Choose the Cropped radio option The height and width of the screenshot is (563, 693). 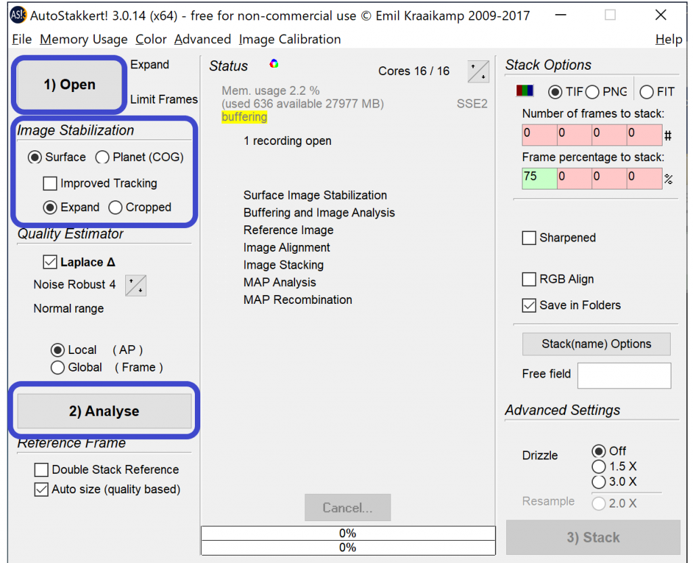tap(139, 207)
